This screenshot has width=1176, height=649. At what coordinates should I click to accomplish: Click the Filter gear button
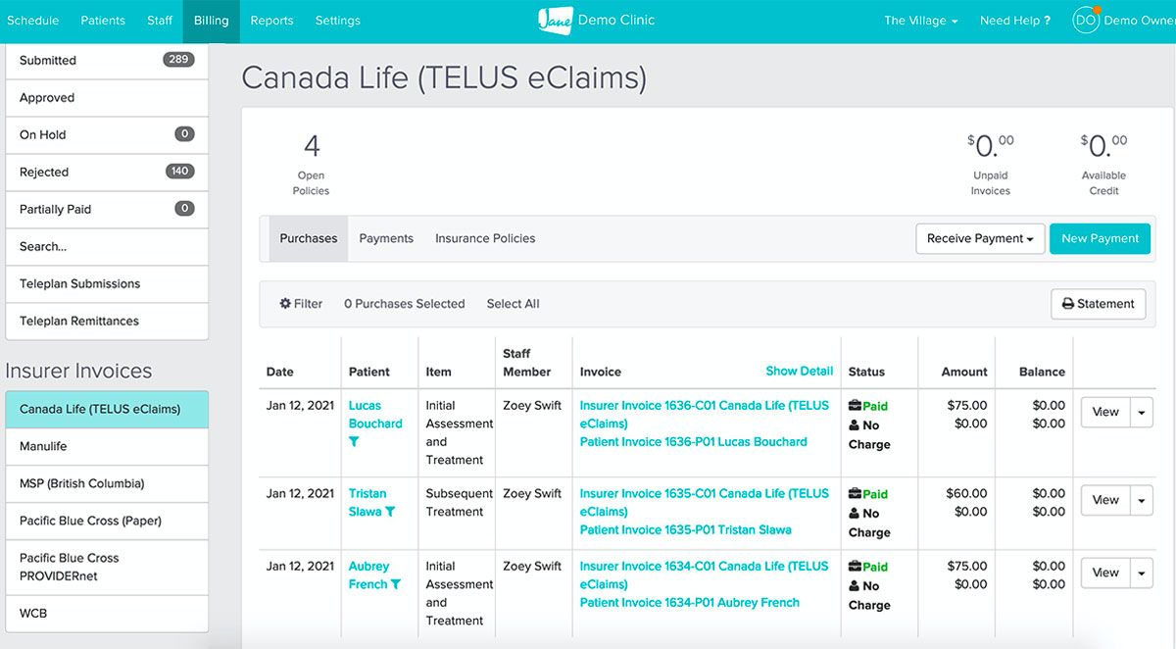tap(301, 304)
